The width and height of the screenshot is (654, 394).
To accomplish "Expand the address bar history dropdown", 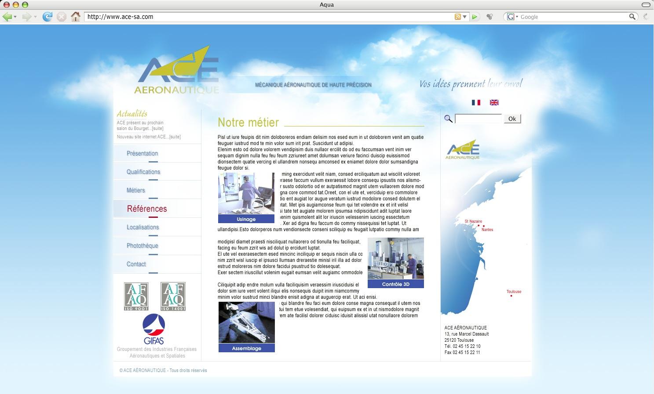I will (x=464, y=17).
